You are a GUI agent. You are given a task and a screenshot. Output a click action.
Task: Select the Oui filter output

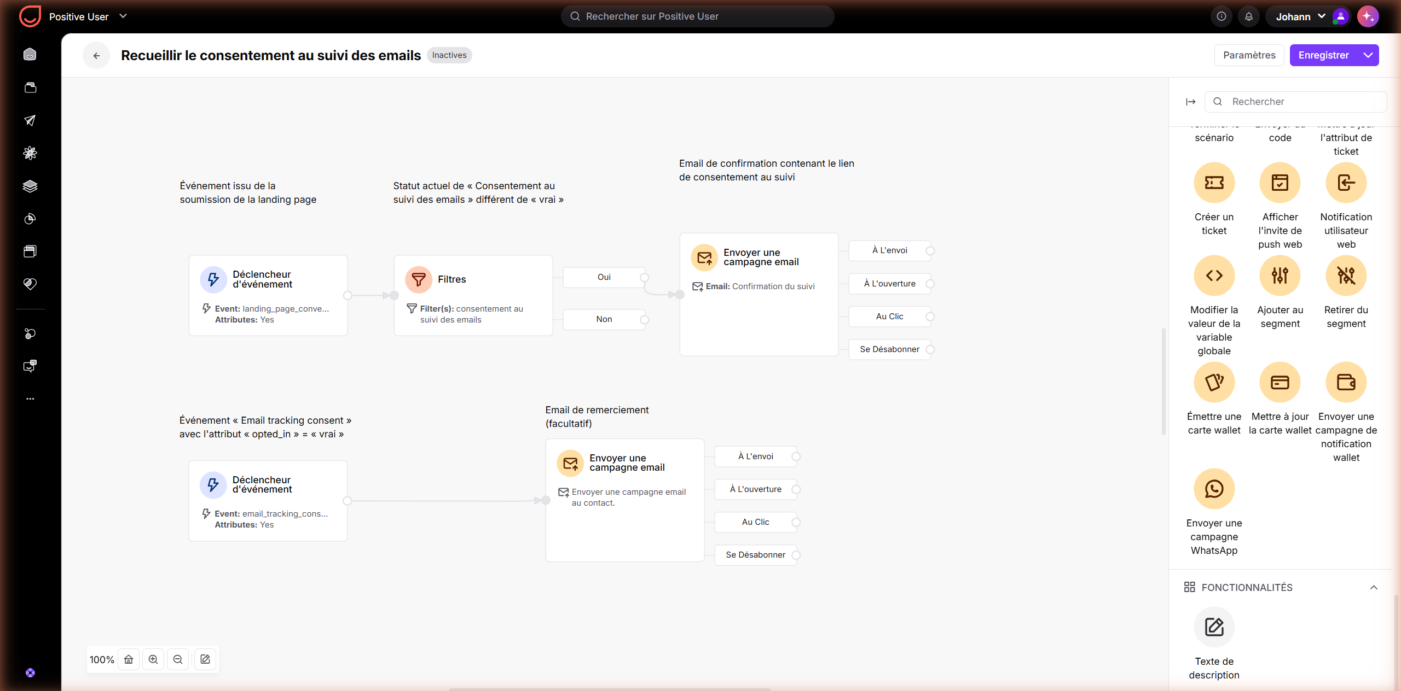(604, 277)
